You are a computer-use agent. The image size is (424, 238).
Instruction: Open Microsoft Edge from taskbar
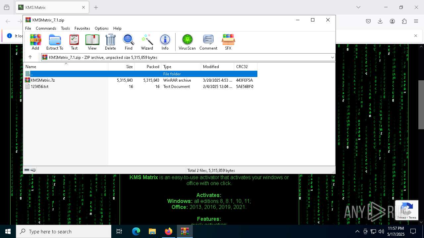(x=136, y=231)
